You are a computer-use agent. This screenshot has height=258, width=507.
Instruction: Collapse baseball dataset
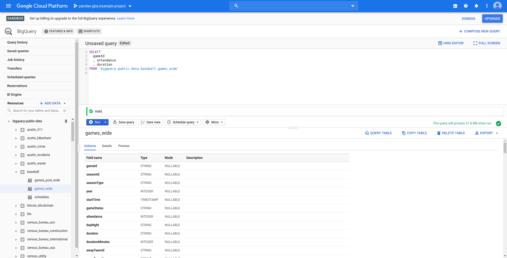point(16,172)
